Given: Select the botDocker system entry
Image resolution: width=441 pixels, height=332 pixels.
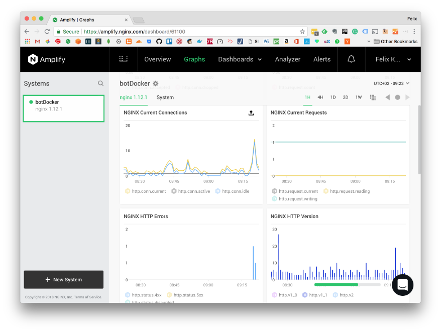Looking at the screenshot, I should pyautogui.click(x=63, y=108).
